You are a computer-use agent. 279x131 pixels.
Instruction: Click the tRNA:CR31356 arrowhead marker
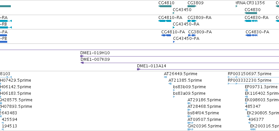(x=237, y=6)
